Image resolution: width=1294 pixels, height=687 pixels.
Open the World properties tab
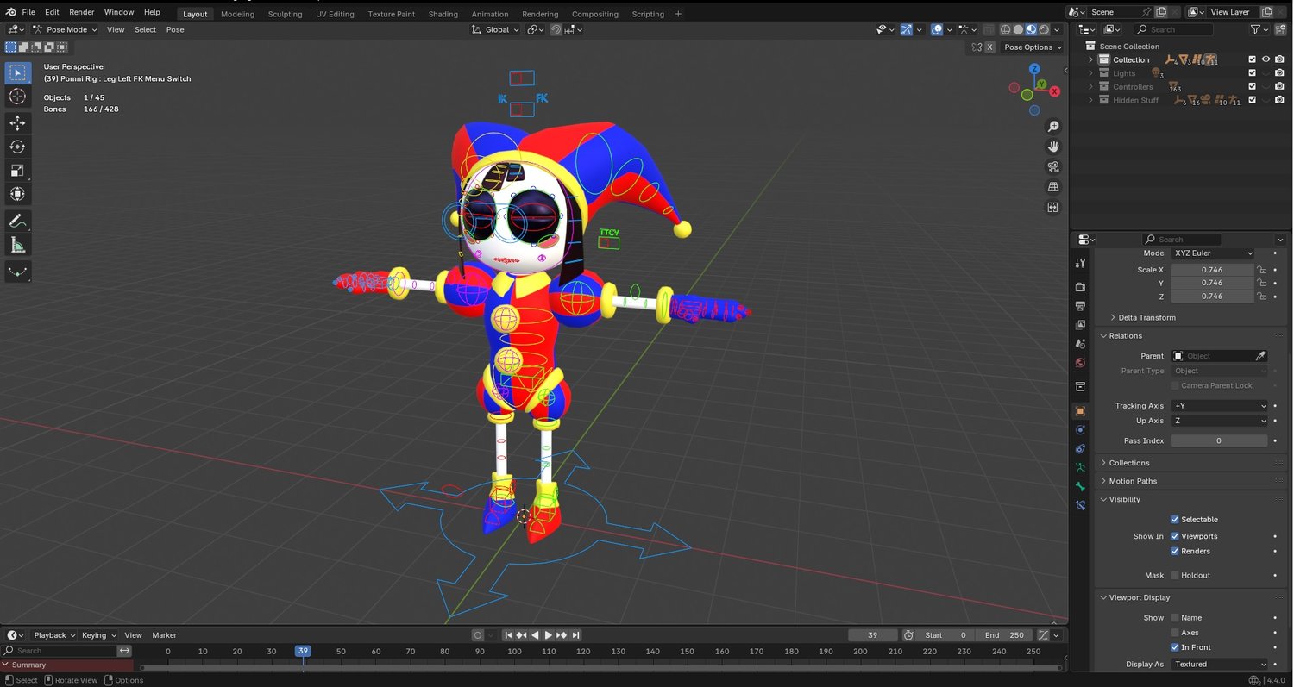click(x=1080, y=363)
